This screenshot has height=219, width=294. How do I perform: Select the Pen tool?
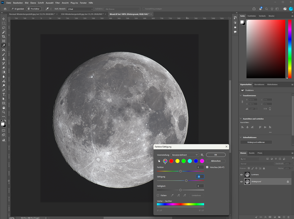coord(3,90)
